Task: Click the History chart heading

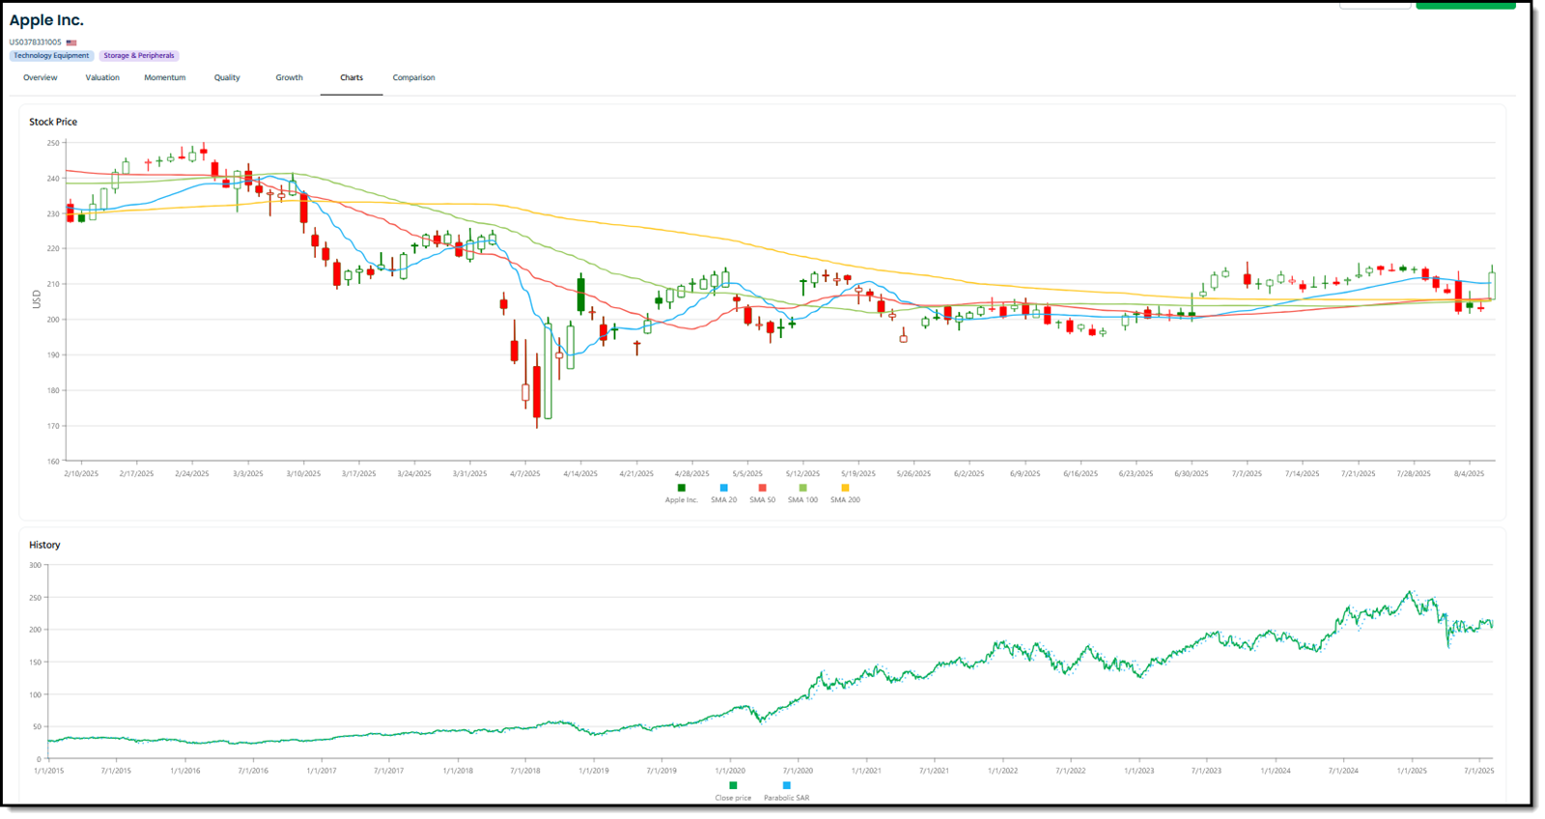Action: tap(44, 545)
